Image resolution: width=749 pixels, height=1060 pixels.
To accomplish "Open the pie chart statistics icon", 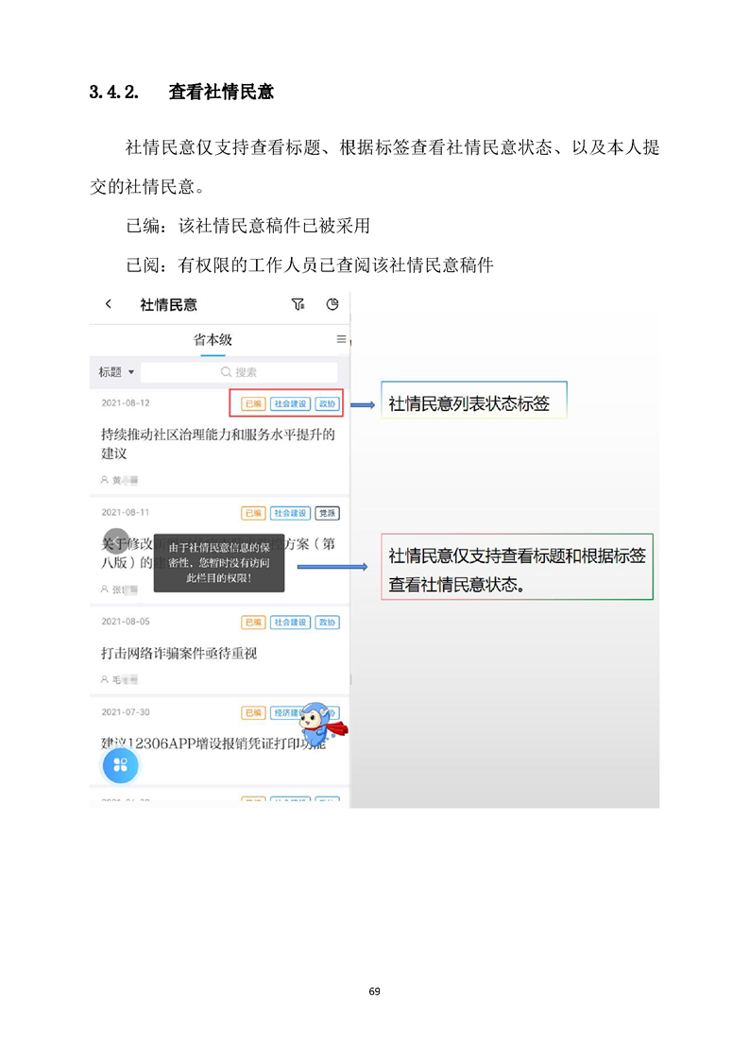I will coord(332,304).
